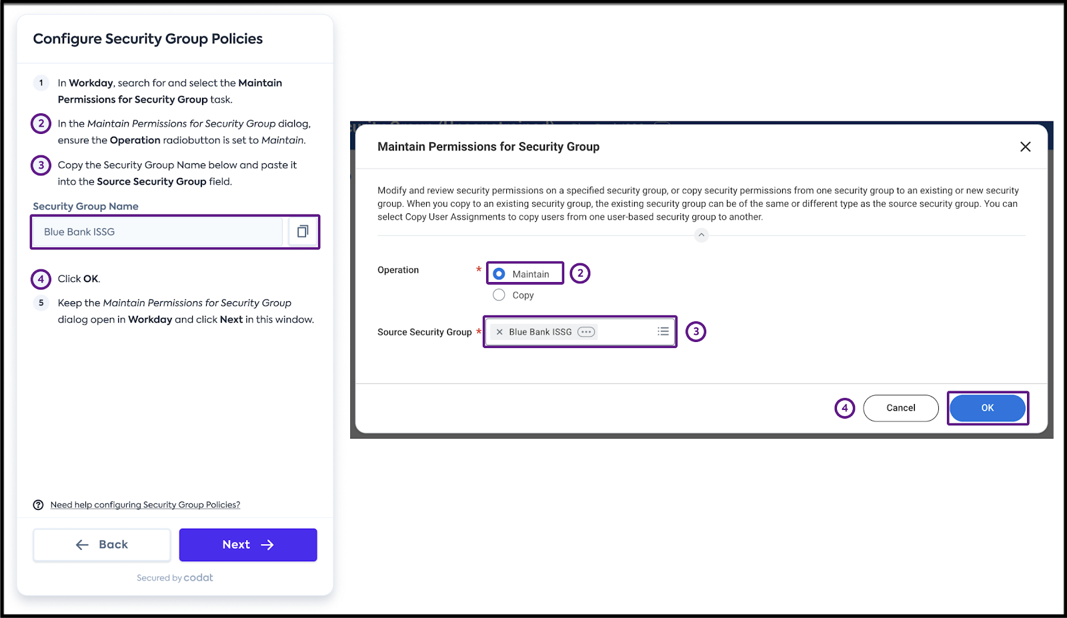This screenshot has width=1067, height=618.
Task: Close the Maintain Permissions dialog
Action: click(x=1025, y=147)
